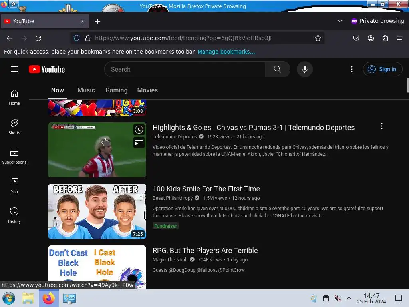Image resolution: width=409 pixels, height=307 pixels.
Task: Open file manager from taskbar
Action: pyautogui.click(x=28, y=298)
